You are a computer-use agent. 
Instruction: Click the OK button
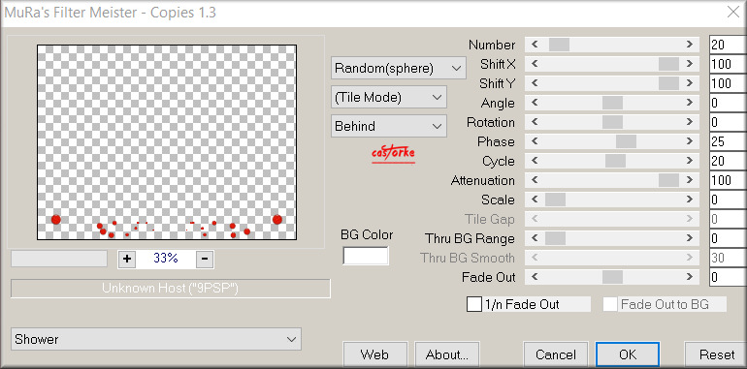628,354
